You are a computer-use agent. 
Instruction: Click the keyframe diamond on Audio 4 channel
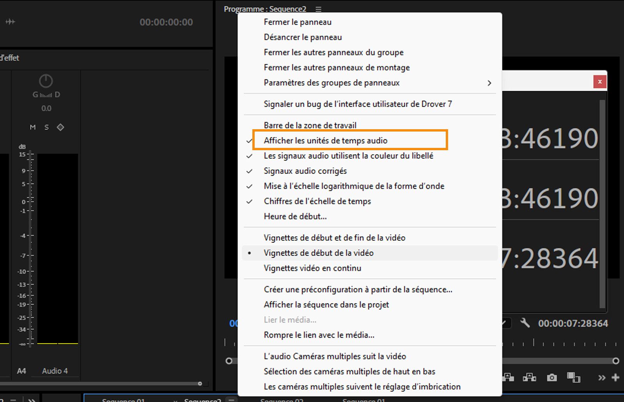pos(60,127)
